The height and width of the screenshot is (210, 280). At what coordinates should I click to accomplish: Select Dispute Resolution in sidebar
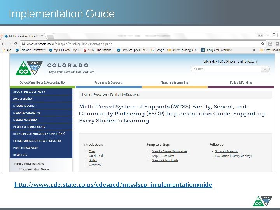41,119
